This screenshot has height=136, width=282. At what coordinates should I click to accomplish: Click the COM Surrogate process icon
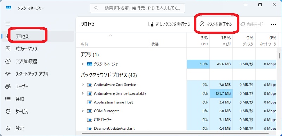tap(90, 111)
